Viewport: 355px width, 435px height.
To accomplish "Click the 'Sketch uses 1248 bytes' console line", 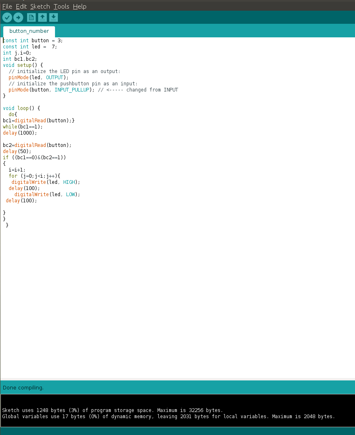I will pyautogui.click(x=112, y=410).
